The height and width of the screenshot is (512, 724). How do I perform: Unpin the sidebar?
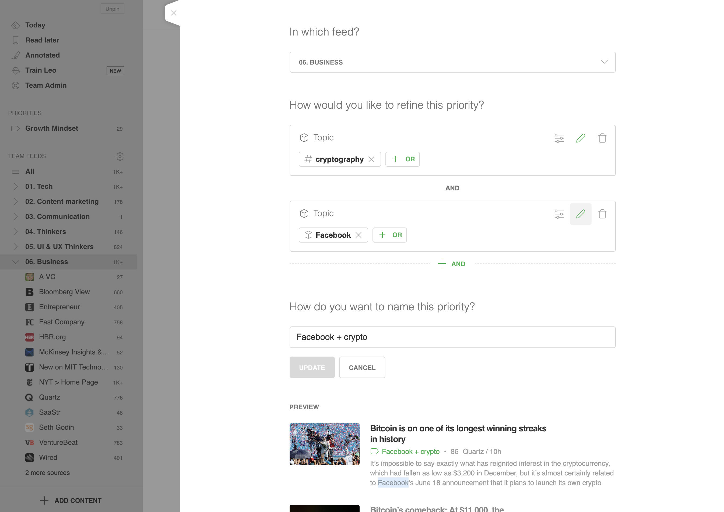[112, 9]
